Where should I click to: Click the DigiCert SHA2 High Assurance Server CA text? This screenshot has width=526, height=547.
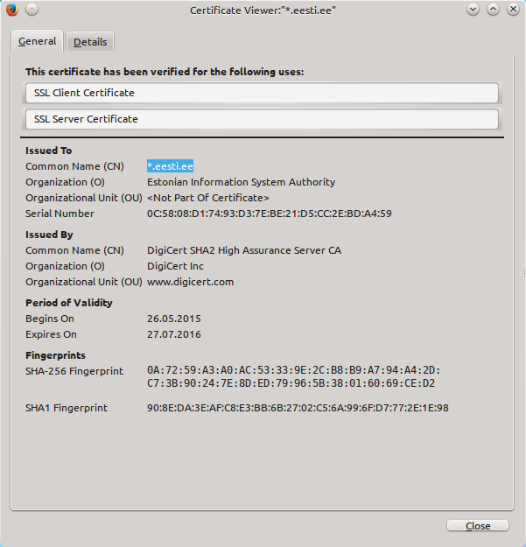(244, 250)
